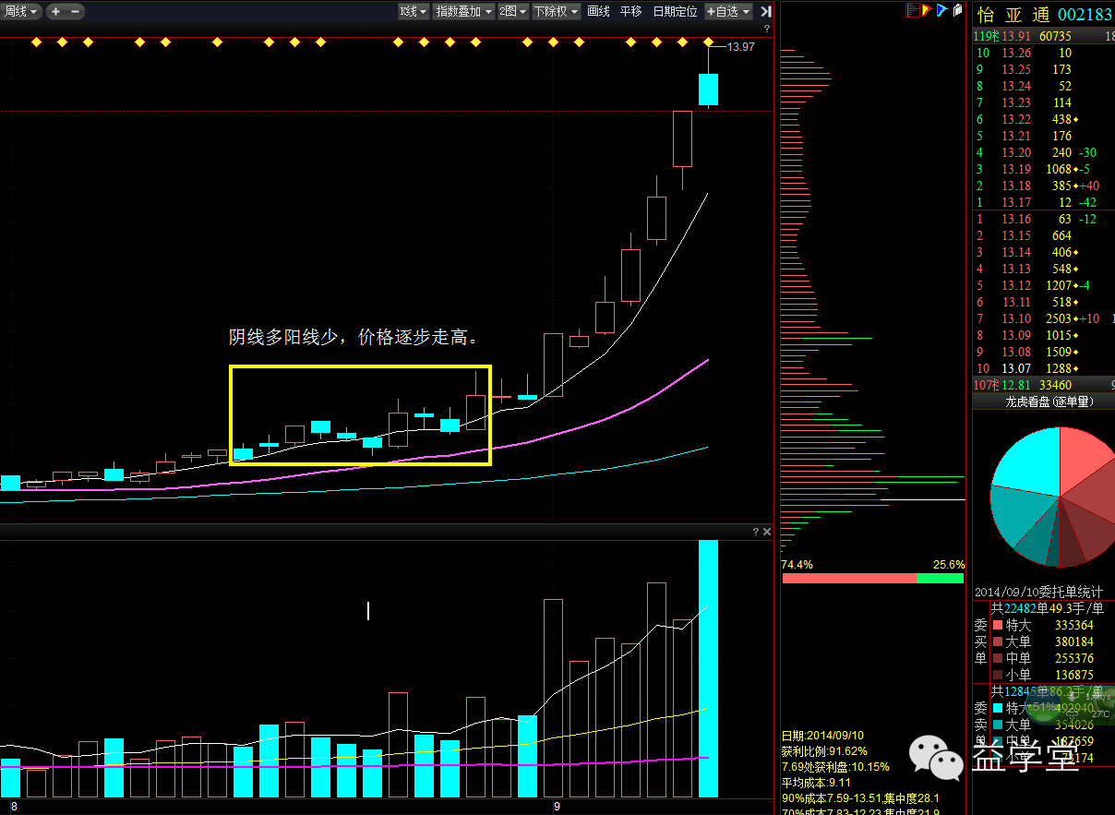Image resolution: width=1115 pixels, height=815 pixels.
Task: Click the red 74.4% profit ratio bar
Action: (x=849, y=578)
